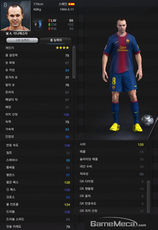Open Iniesta's player portrait thumbnail
Viewport: 158px width, 230px height.
(16, 16)
